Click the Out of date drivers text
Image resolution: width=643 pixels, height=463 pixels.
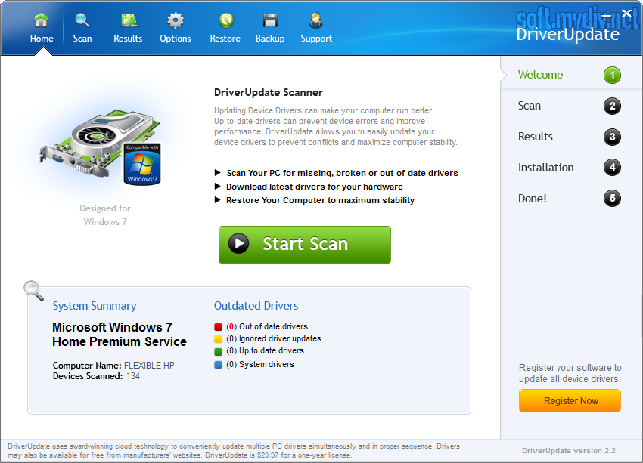pyautogui.click(x=273, y=326)
